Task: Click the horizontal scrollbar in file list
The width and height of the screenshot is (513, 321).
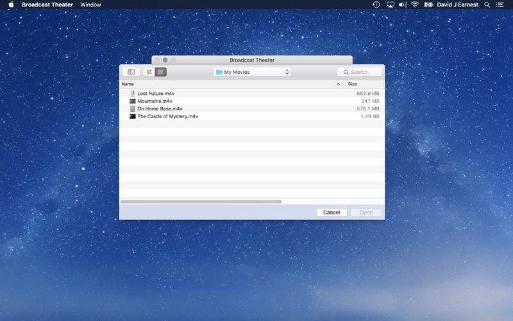Action: point(201,202)
